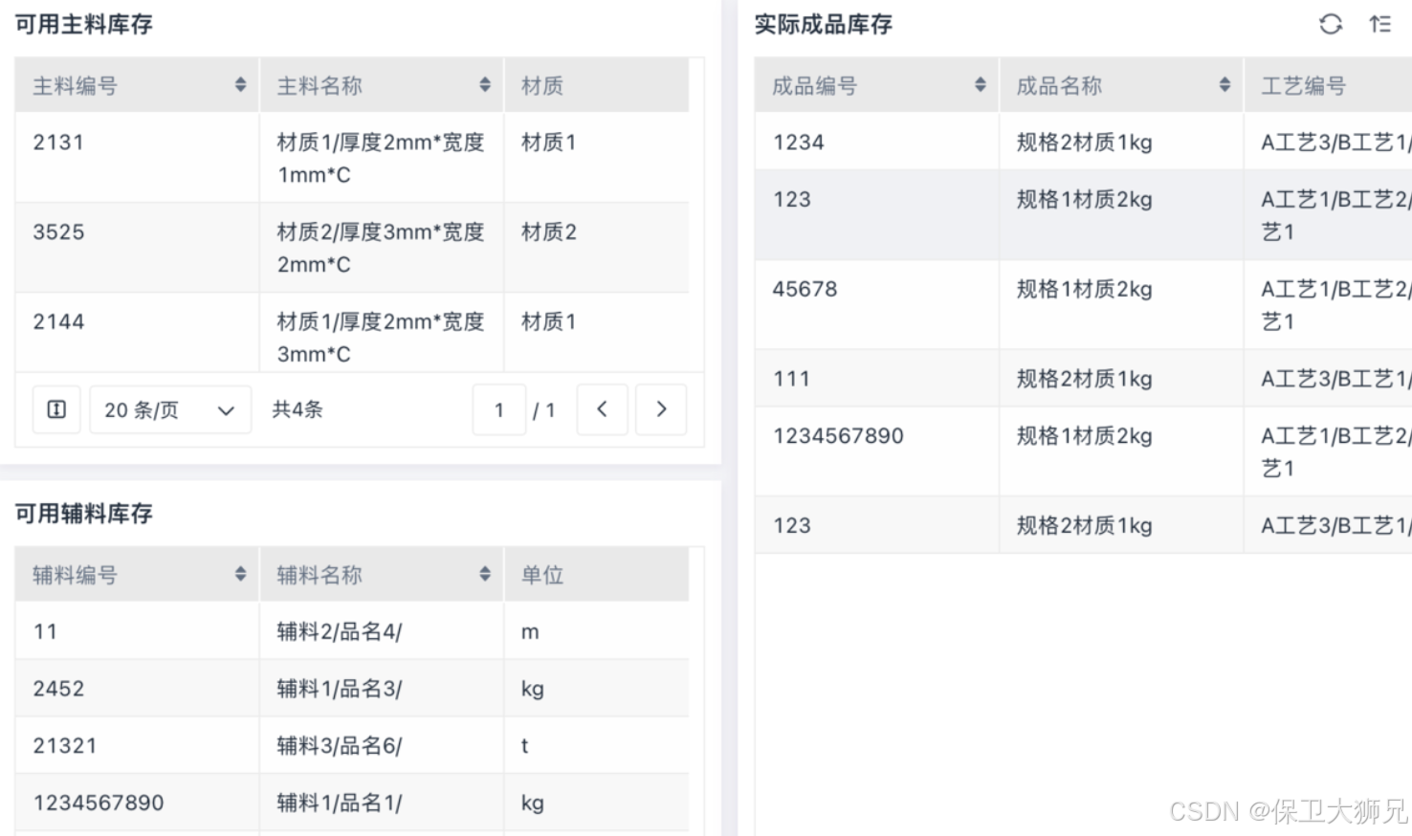Sort the 主料编号 column using its caret icon
Viewport: 1412px width, 836px height.
tap(241, 84)
